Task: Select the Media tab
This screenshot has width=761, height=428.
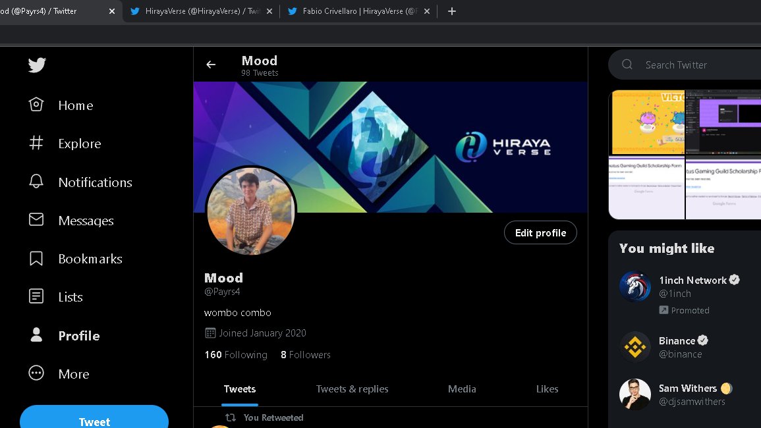Action: coord(462,389)
